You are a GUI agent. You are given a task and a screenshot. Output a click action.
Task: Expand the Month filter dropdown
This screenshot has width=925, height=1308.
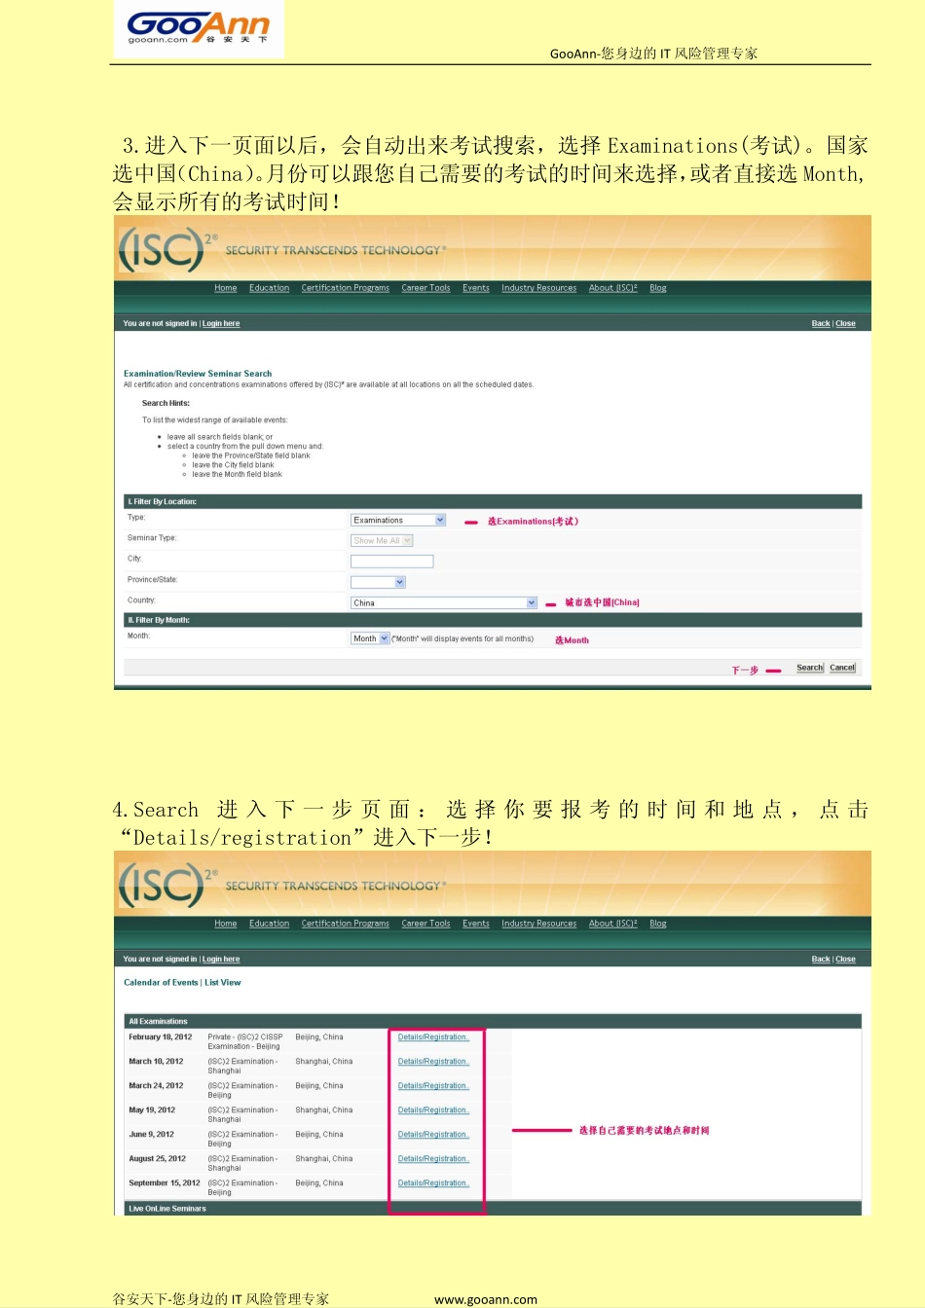coord(369,637)
